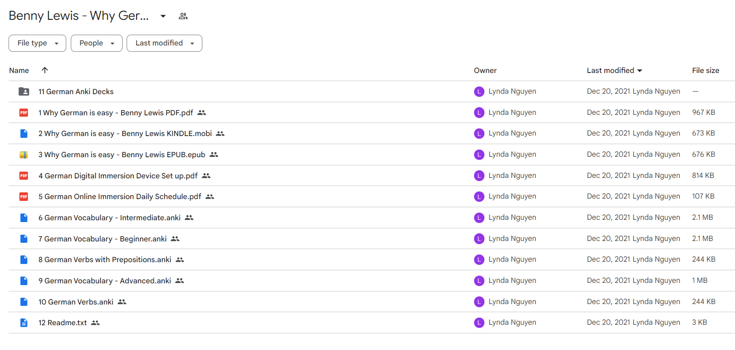Click the shared icon next to 10 German Verbs.anki

[x=122, y=302]
